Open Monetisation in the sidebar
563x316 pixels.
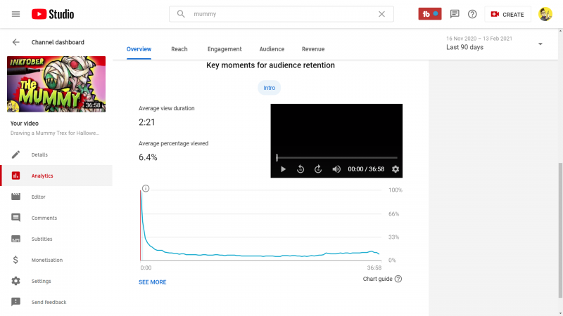click(46, 260)
